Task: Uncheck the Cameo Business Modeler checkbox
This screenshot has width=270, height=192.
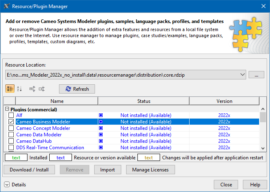Action: click(11, 122)
